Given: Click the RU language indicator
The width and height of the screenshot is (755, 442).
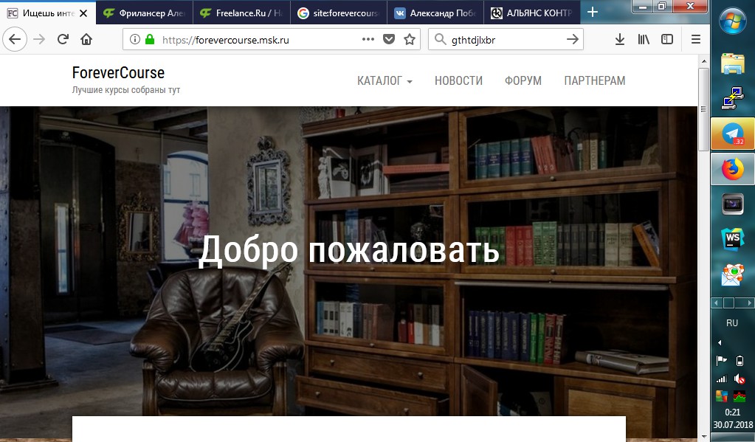Looking at the screenshot, I should (x=732, y=323).
